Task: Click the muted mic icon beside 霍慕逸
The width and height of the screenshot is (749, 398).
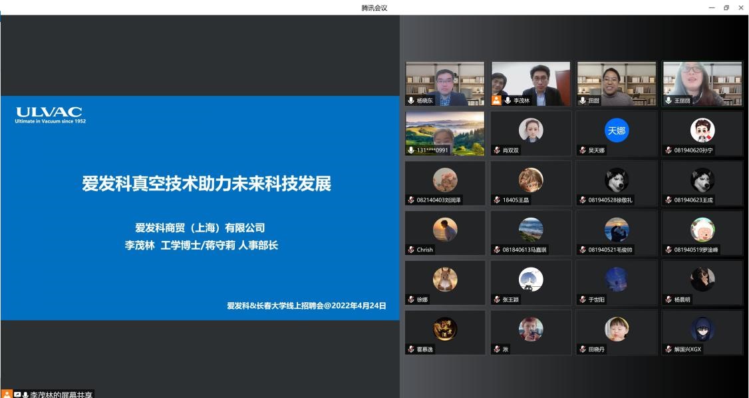Action: (x=411, y=349)
